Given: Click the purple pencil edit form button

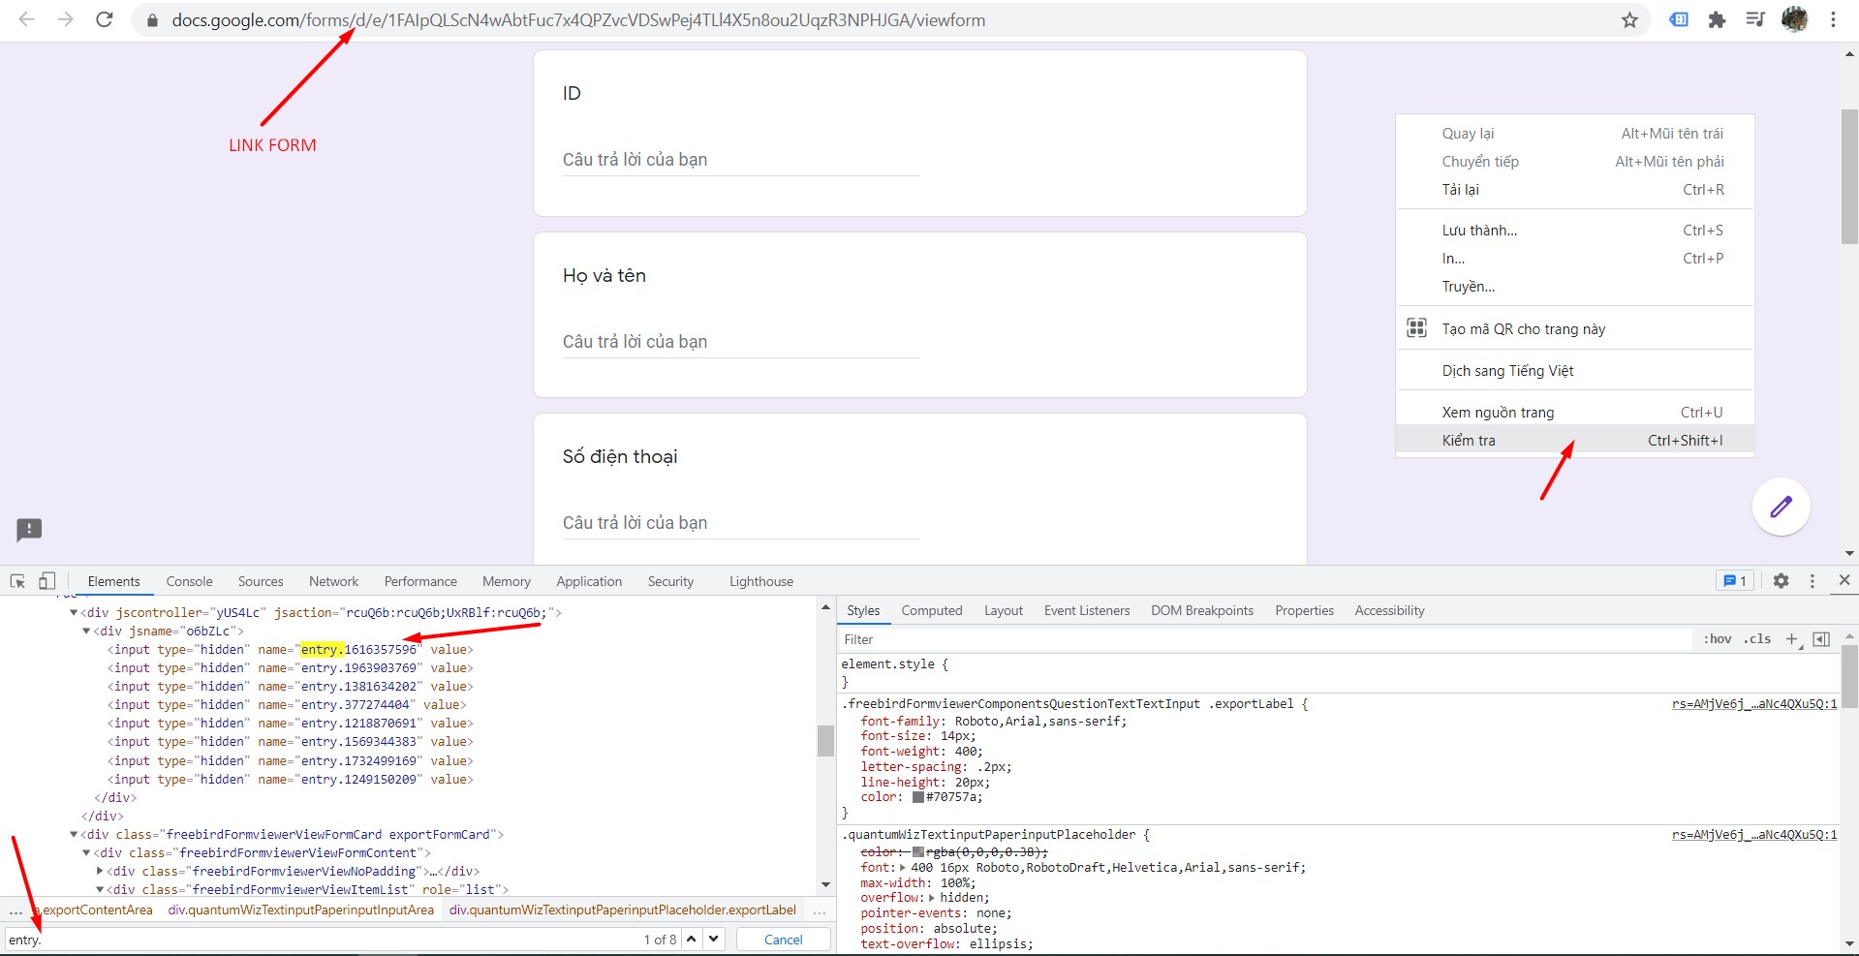Looking at the screenshot, I should click(x=1781, y=507).
